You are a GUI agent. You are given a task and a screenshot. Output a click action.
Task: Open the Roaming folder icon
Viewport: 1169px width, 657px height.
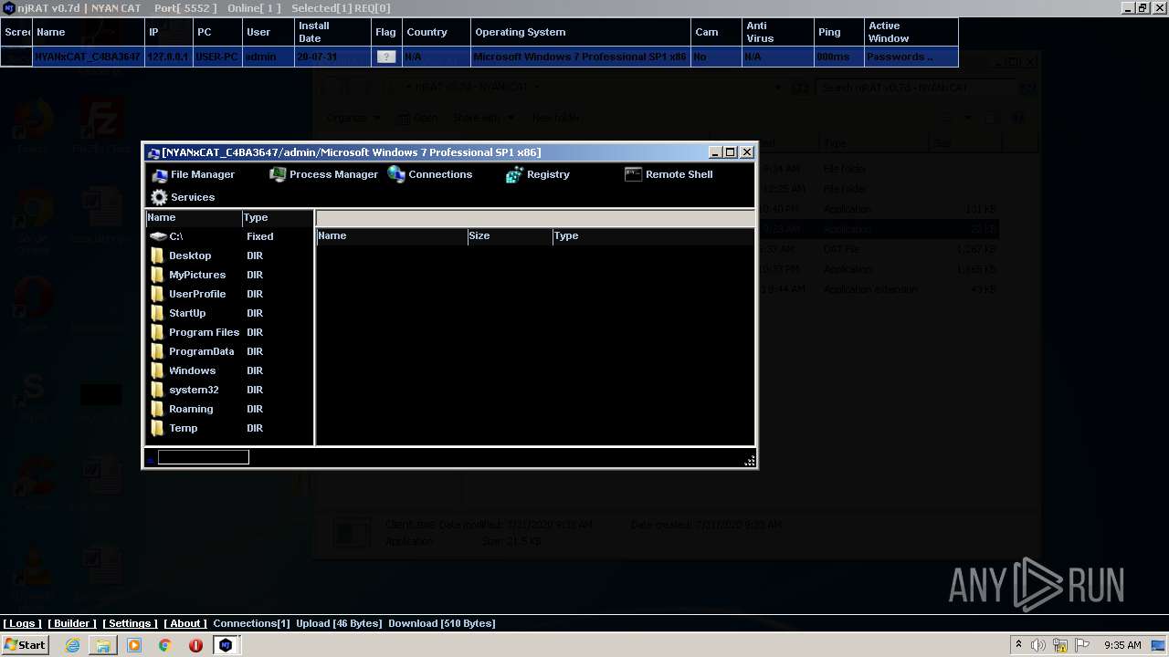[x=158, y=409]
